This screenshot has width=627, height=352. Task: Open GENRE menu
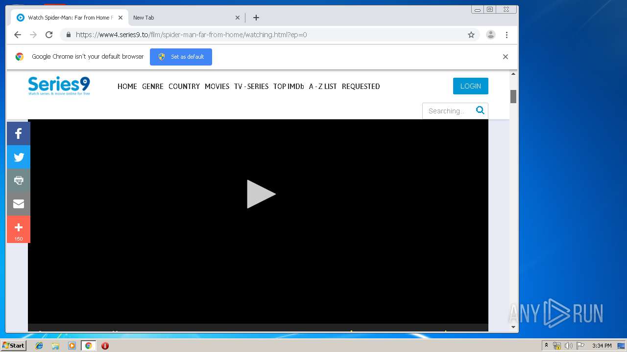pos(153,87)
